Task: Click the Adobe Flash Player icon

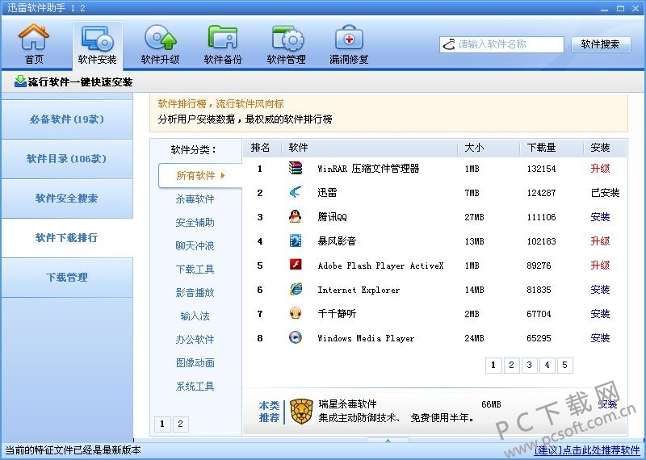Action: coord(296,265)
